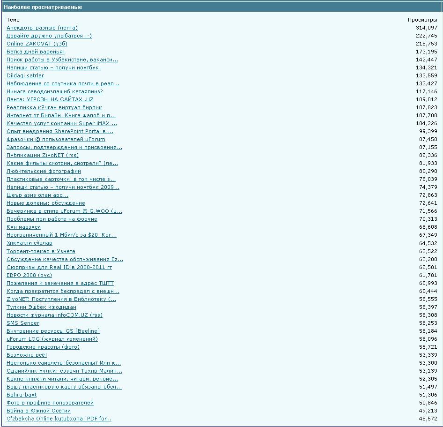The width and height of the screenshot is (443, 427).
Task: Open 'Обсуждение качества обслуживания Ez...' thread
Action: point(65,259)
